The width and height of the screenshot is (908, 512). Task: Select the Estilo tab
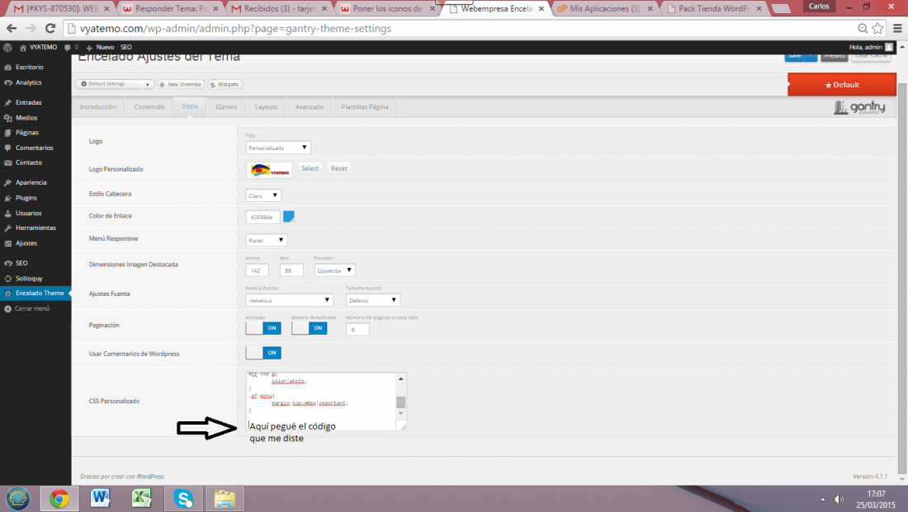click(x=190, y=107)
